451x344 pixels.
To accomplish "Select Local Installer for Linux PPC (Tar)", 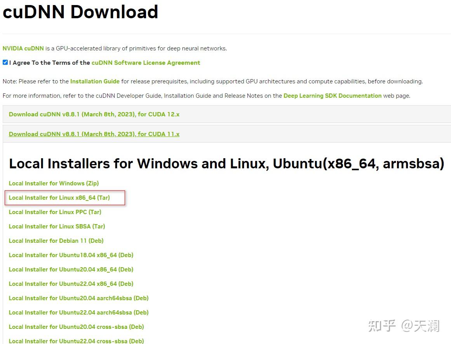I will click(x=55, y=212).
